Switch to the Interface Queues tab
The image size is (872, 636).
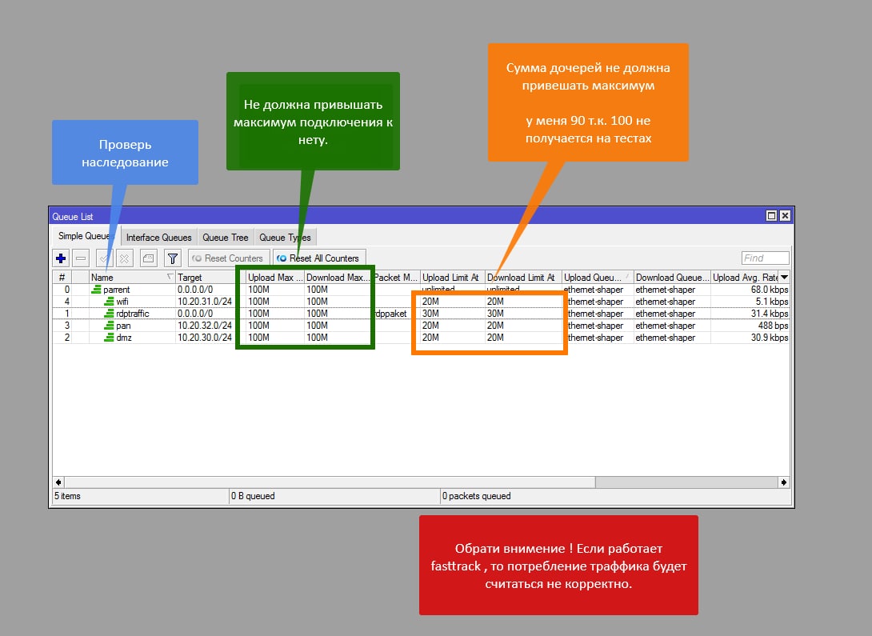pyautogui.click(x=158, y=238)
